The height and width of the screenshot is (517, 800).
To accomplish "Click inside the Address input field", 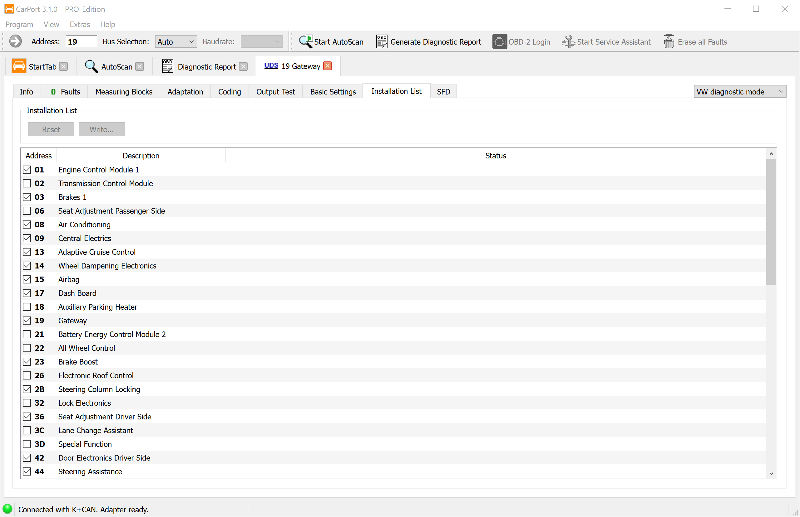I will pos(81,41).
